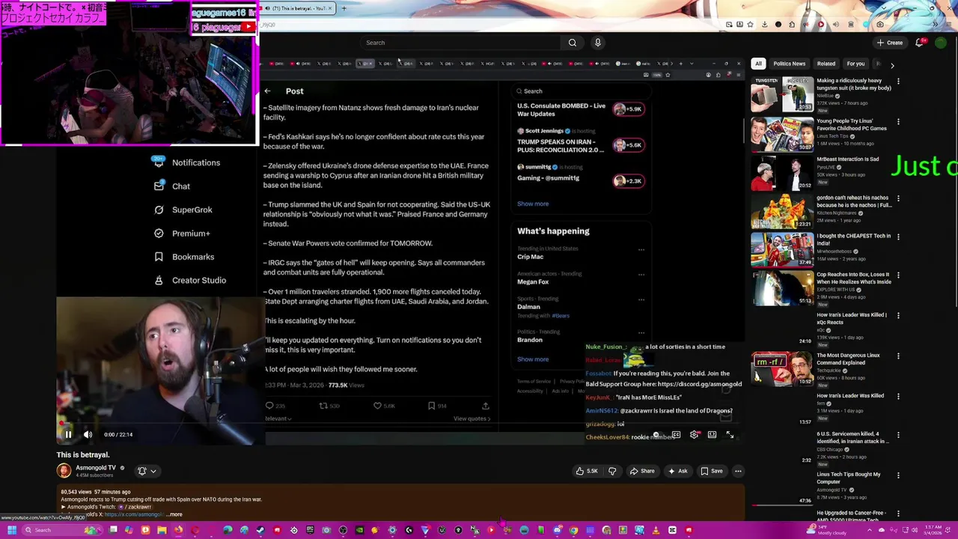Click the YouTube magnifier search button

tap(573, 43)
